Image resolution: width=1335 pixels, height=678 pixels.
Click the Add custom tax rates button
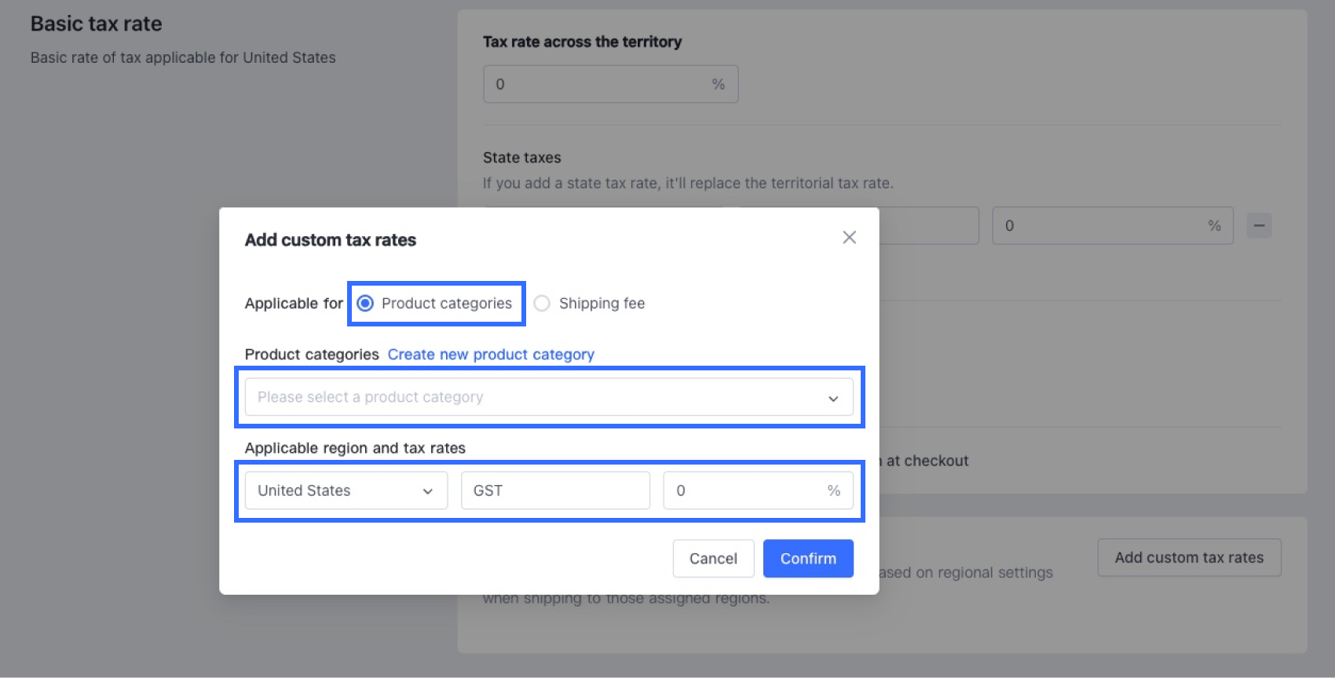1189,557
